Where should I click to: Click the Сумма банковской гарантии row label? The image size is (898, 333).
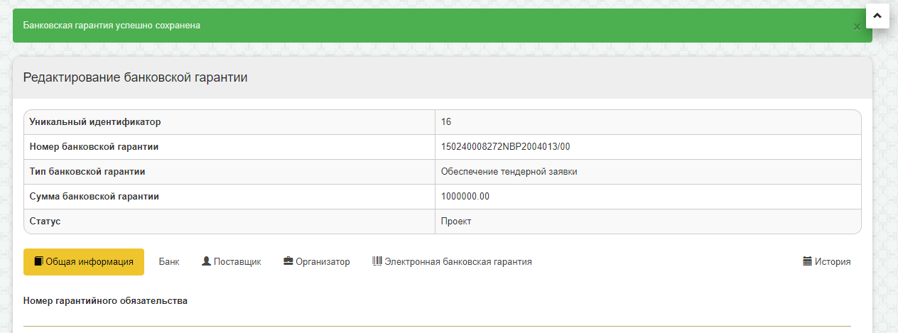coord(94,197)
